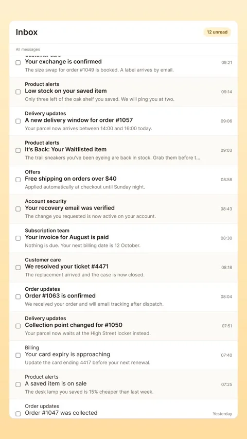Tick the saved item on sale checkbox
Screen dimensions: 247x439
(18, 384)
